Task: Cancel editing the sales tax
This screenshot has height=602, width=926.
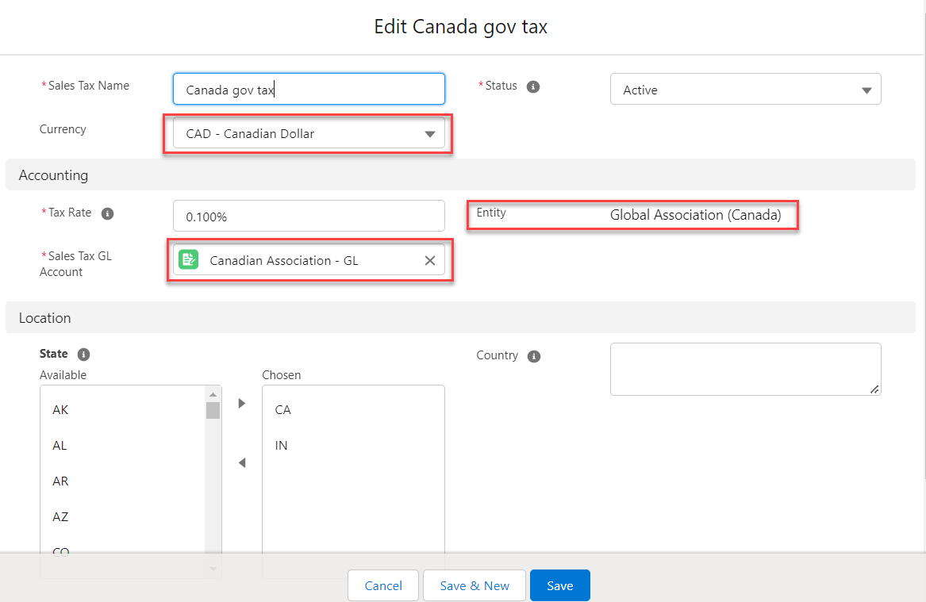Action: tap(383, 585)
